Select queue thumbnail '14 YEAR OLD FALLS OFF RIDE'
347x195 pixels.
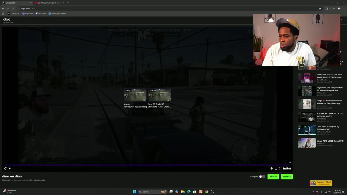point(307,78)
